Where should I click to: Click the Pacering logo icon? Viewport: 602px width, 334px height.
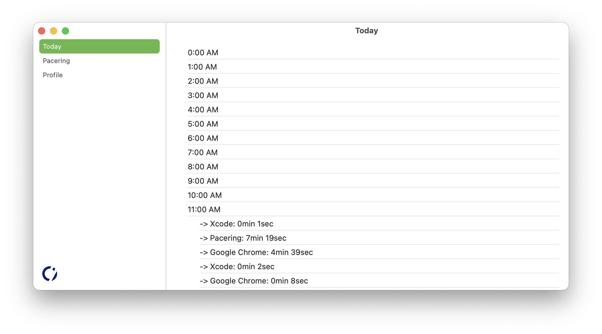tap(50, 274)
